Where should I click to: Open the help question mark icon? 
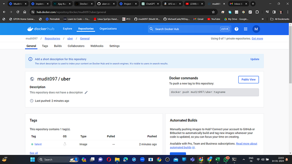(x=236, y=29)
